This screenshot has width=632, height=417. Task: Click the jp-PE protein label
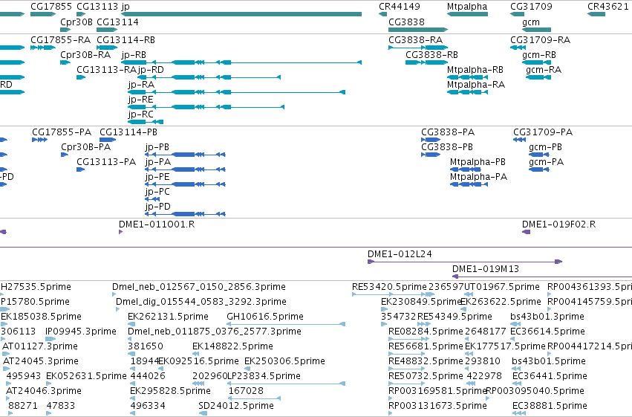coord(157,177)
